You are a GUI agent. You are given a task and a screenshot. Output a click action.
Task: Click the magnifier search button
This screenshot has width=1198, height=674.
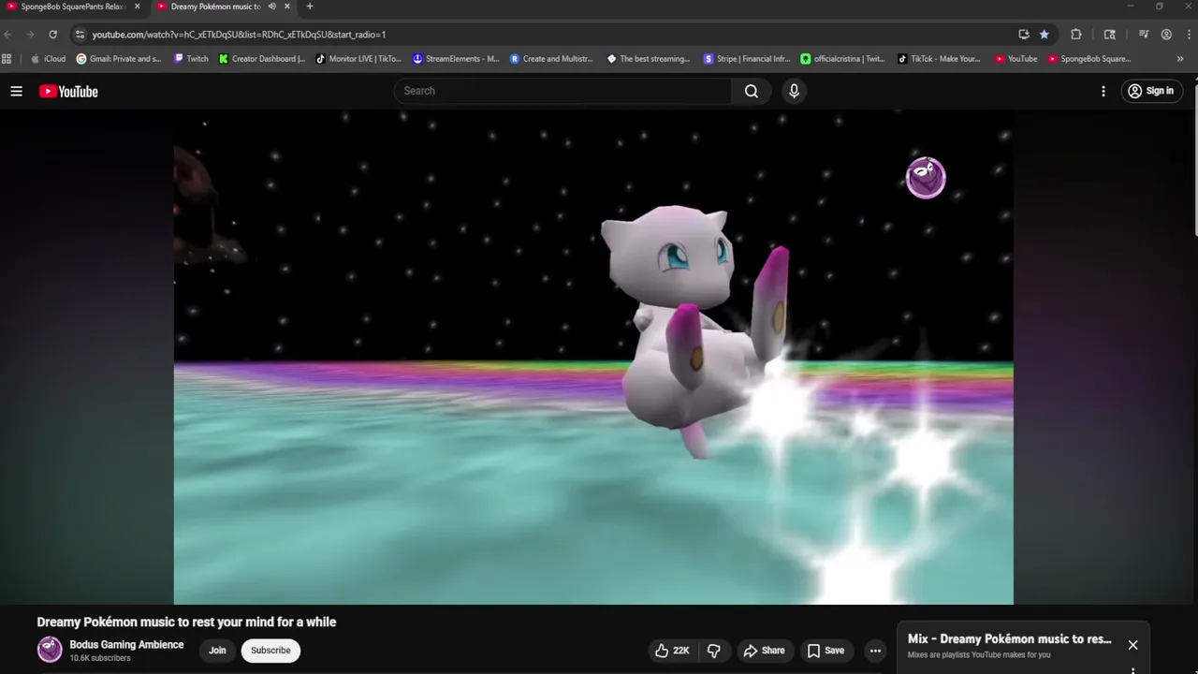tap(752, 91)
